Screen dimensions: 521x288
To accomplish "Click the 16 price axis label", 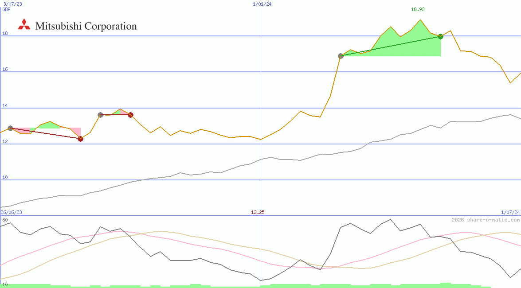I will click(x=5, y=70).
